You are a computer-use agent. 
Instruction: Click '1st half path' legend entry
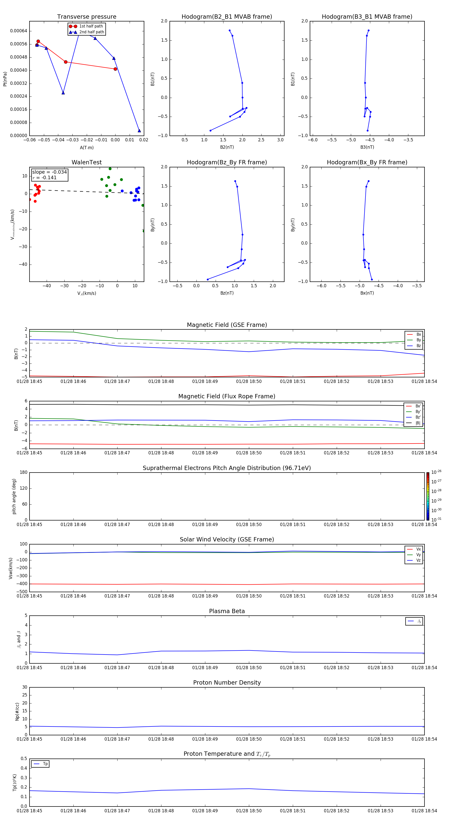pyautogui.click(x=86, y=26)
